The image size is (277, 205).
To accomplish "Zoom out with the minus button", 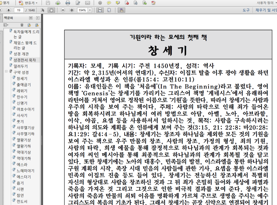I will [x=63, y=10].
